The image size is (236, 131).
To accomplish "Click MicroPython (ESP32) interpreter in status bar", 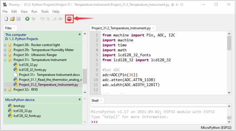I will click(216, 128).
